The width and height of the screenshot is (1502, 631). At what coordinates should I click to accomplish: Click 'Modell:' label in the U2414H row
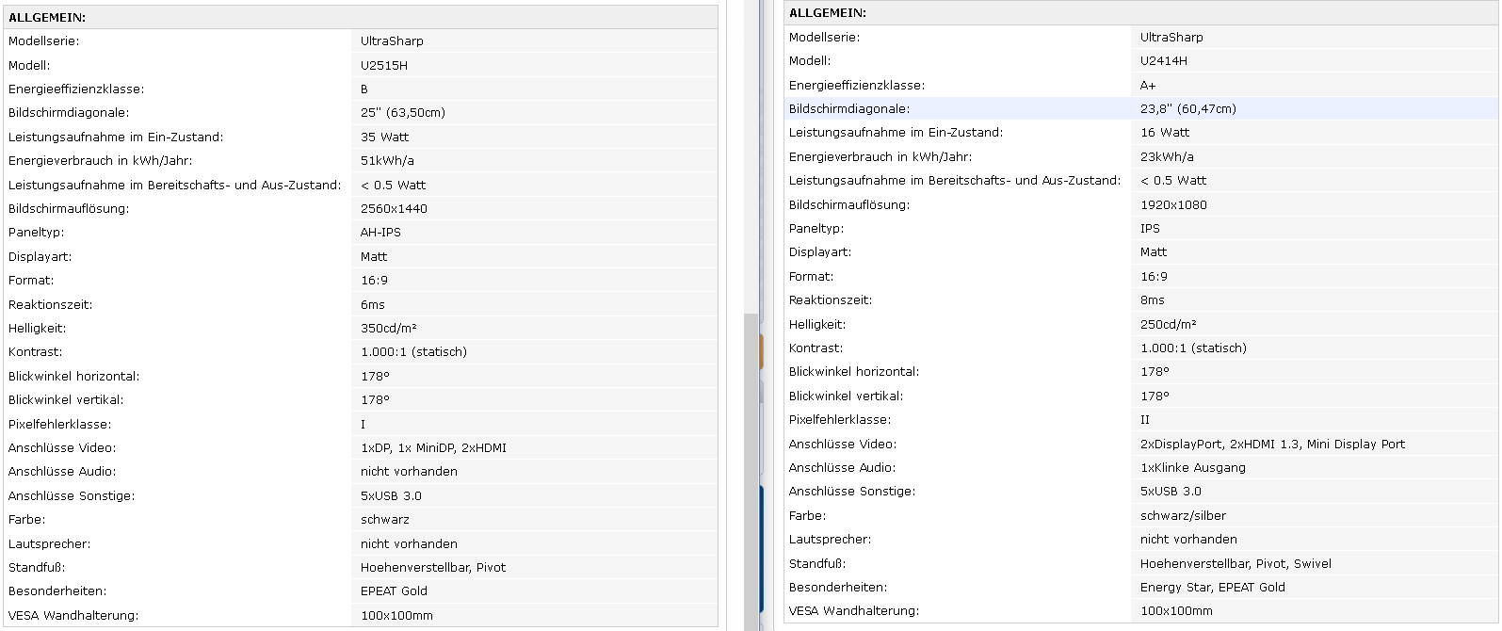pyautogui.click(x=810, y=60)
